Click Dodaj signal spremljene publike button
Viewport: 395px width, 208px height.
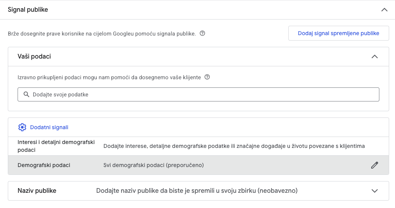pos(338,33)
